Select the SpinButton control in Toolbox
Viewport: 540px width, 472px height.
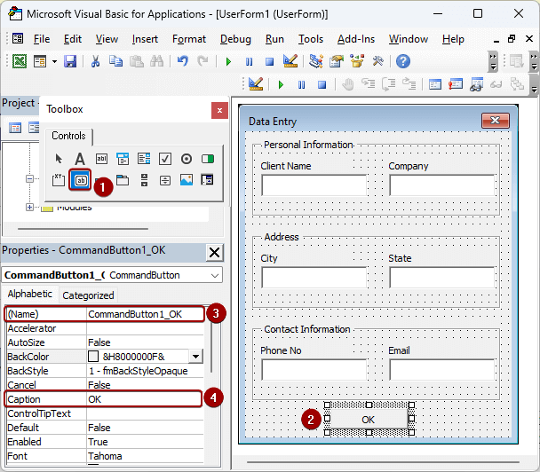165,180
